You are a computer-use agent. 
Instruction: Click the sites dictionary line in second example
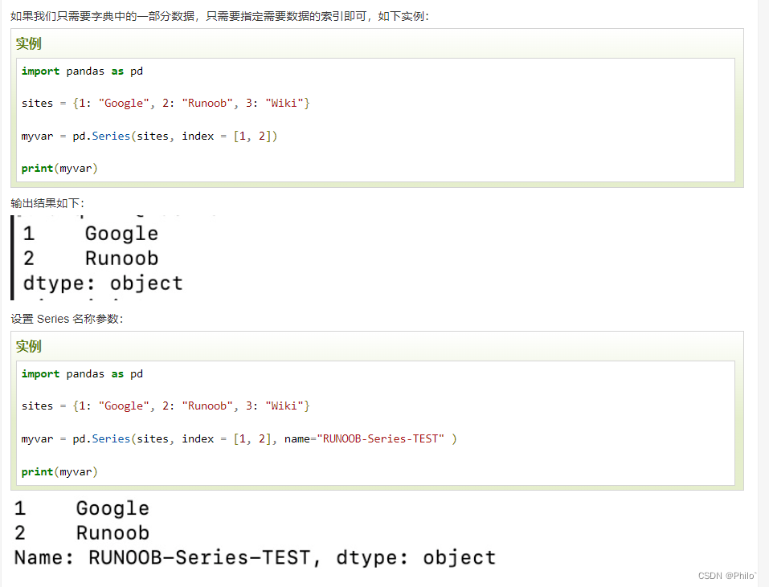[166, 406]
